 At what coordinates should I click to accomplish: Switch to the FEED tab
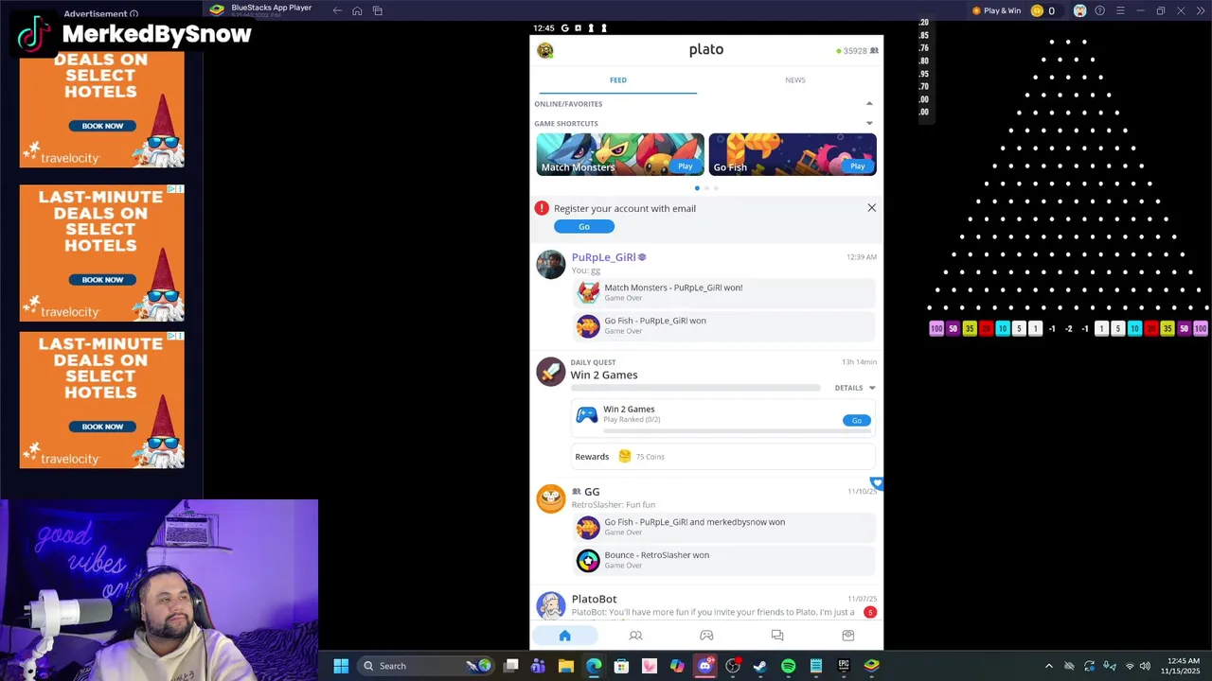coord(618,80)
